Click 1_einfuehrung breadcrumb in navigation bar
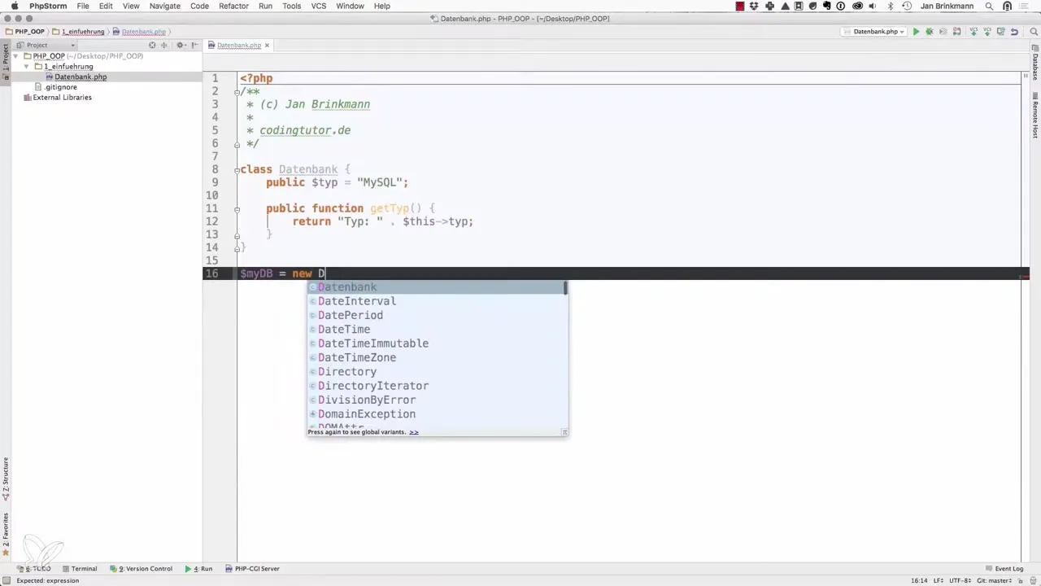This screenshot has width=1041, height=586. 79,32
